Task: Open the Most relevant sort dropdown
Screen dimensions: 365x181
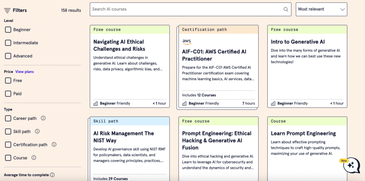Action: (x=322, y=9)
